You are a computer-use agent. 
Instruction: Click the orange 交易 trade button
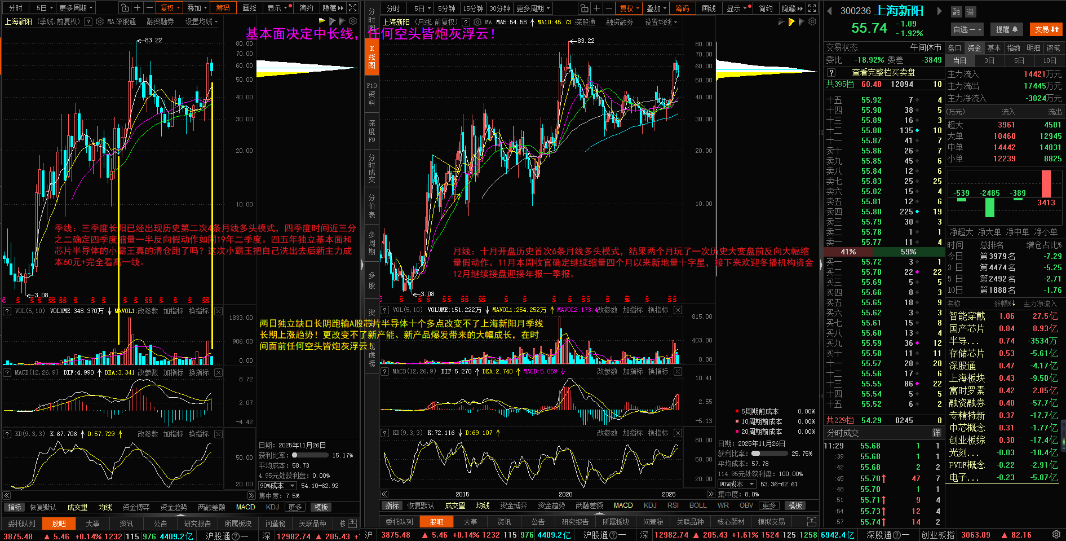(x=1046, y=29)
